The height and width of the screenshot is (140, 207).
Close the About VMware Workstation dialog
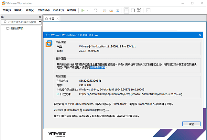(200, 35)
